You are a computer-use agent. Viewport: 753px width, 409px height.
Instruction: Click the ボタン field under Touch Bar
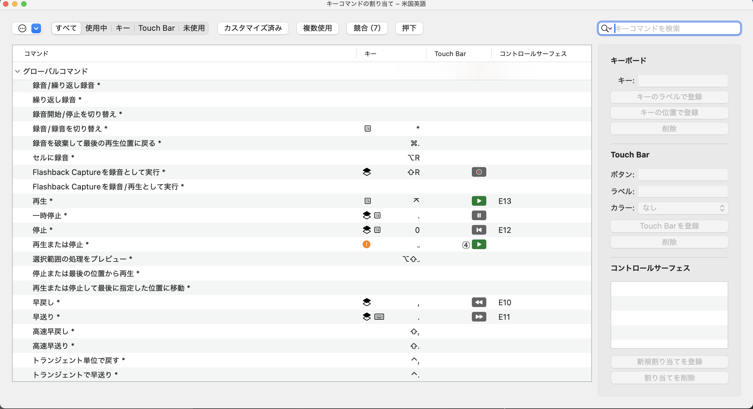tap(683, 174)
